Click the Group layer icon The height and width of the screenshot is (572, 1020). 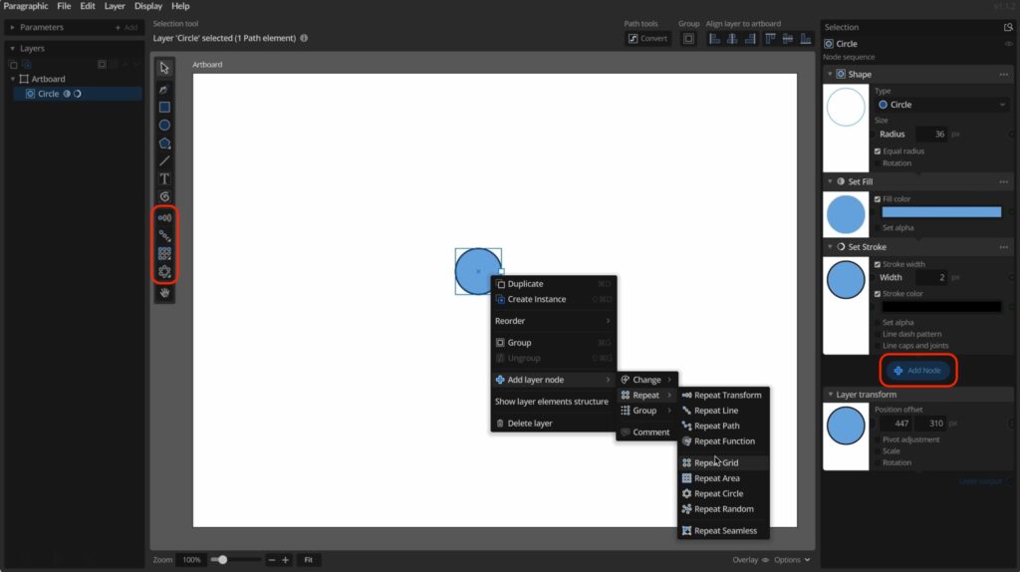[x=688, y=39]
